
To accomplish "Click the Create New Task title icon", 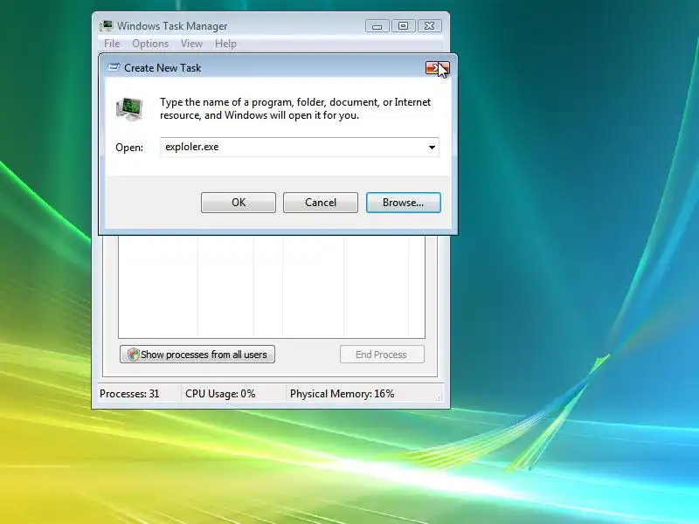I will pos(114,68).
